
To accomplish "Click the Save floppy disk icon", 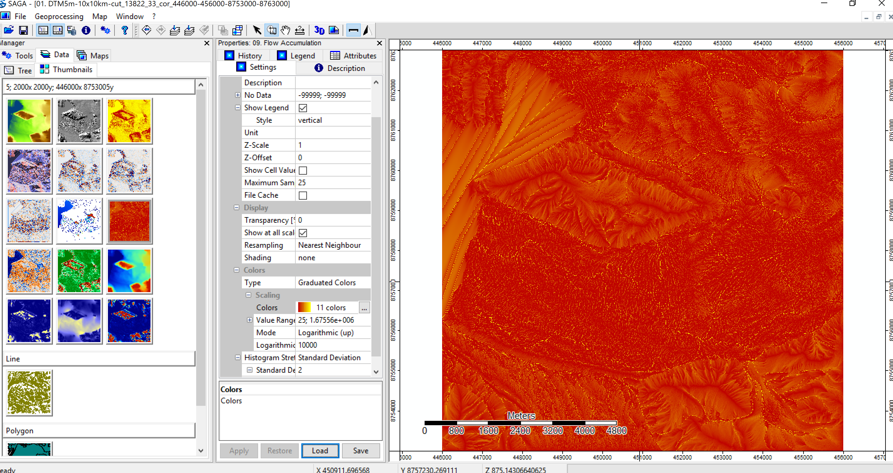I will point(23,30).
